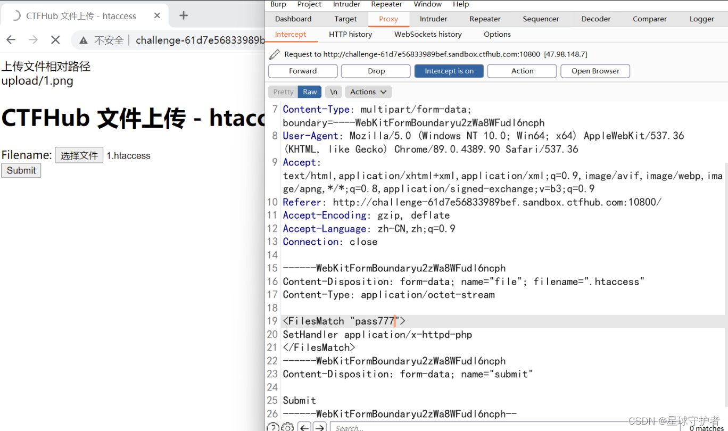Open the search settings gear icon
Screen dimensions: 728x431
tap(287, 427)
